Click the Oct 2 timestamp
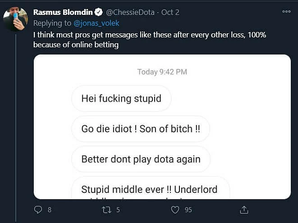The height and width of the screenshot is (223, 298). coord(170,12)
